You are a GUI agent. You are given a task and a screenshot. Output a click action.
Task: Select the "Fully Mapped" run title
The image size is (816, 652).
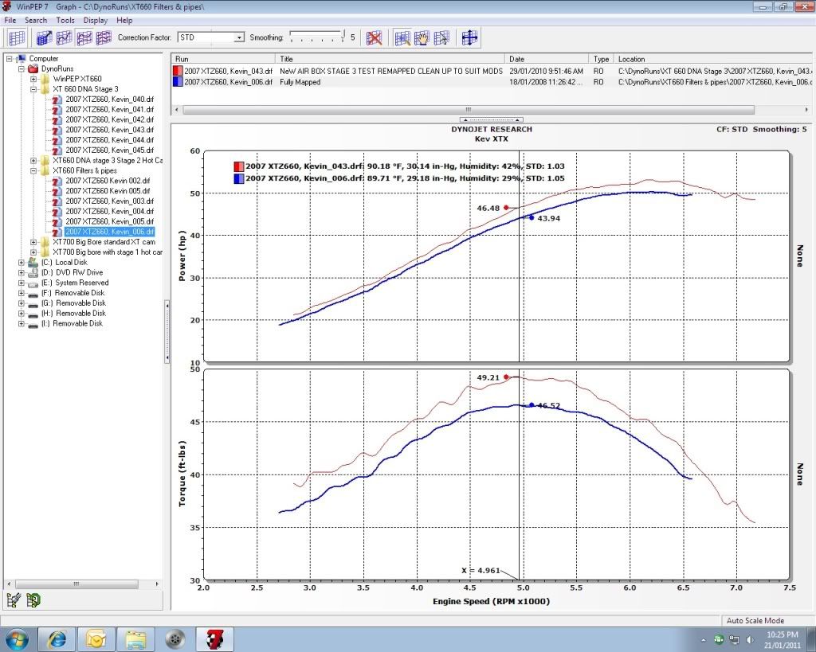[300, 82]
